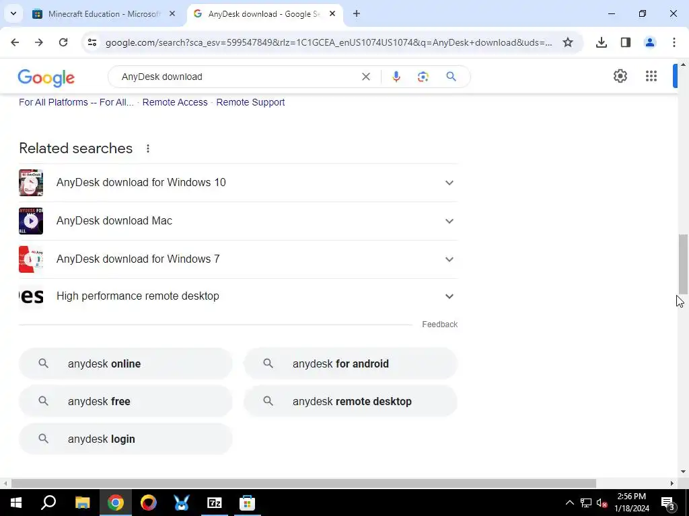Open Chrome three-dot menu
Viewport: 689px width, 516px height.
click(x=674, y=42)
